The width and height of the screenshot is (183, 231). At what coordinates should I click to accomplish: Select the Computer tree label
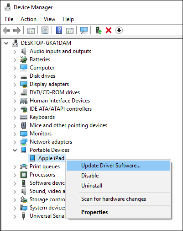pyautogui.click(x=42, y=68)
